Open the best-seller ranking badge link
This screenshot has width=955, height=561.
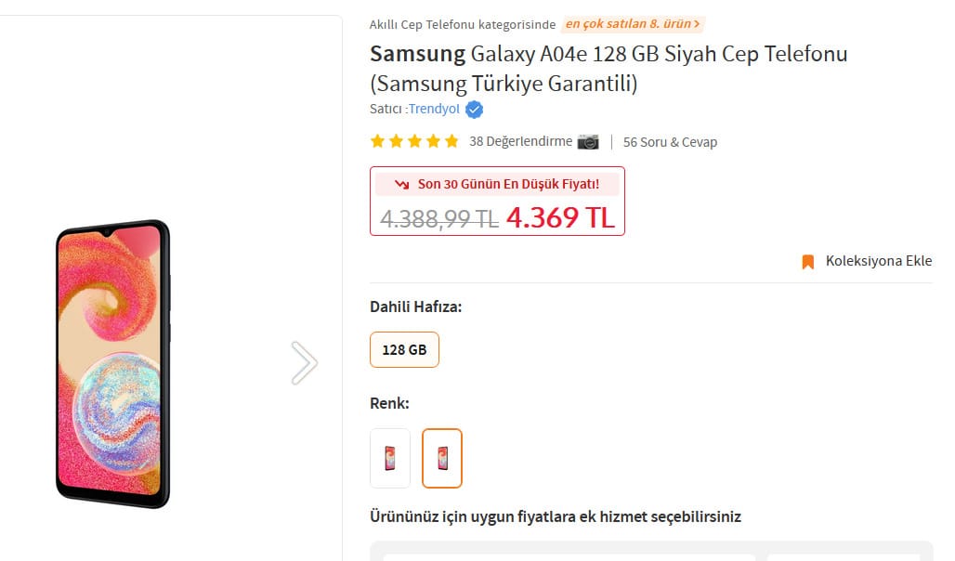pos(633,24)
